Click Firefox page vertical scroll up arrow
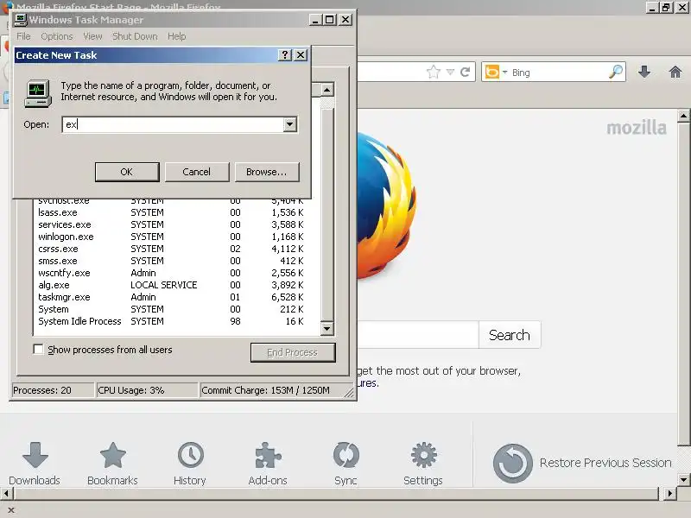691x518 pixels. click(x=683, y=116)
